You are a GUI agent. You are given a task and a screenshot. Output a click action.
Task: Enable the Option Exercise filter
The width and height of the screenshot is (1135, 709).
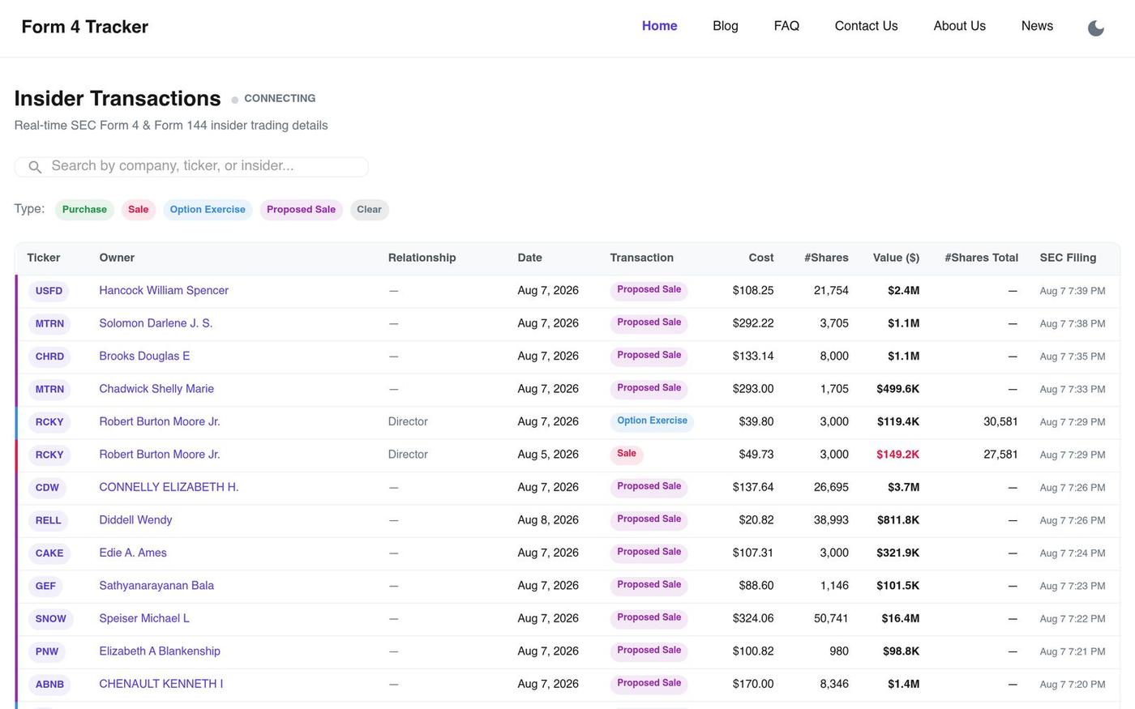208,210
